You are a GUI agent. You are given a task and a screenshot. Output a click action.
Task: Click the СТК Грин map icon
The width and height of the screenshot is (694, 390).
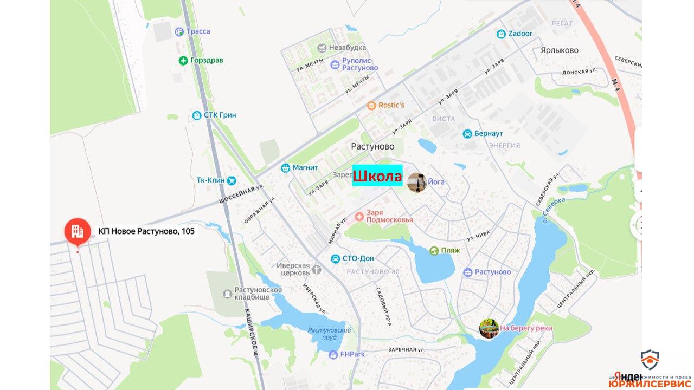tap(197, 115)
